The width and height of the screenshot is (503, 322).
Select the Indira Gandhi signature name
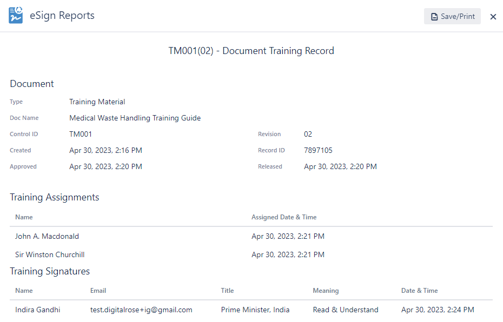tap(38, 310)
